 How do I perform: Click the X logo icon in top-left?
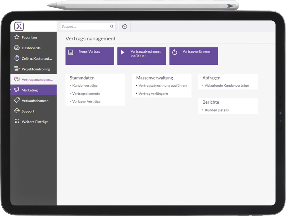(19, 26)
